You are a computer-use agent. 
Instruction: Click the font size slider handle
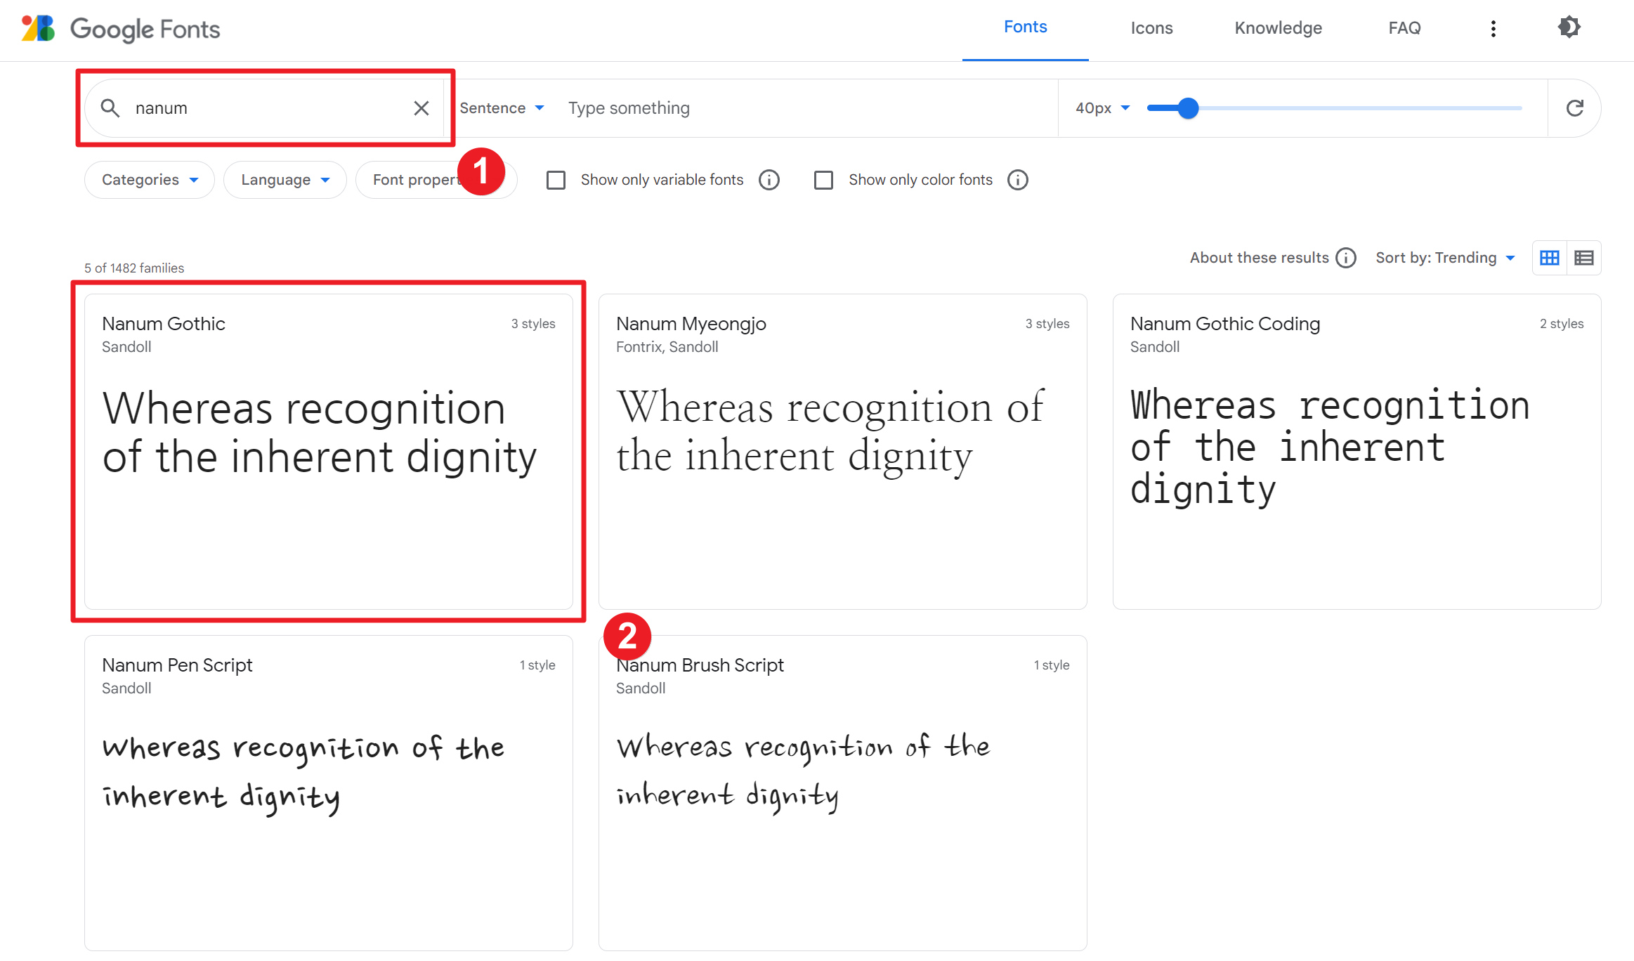1188,108
